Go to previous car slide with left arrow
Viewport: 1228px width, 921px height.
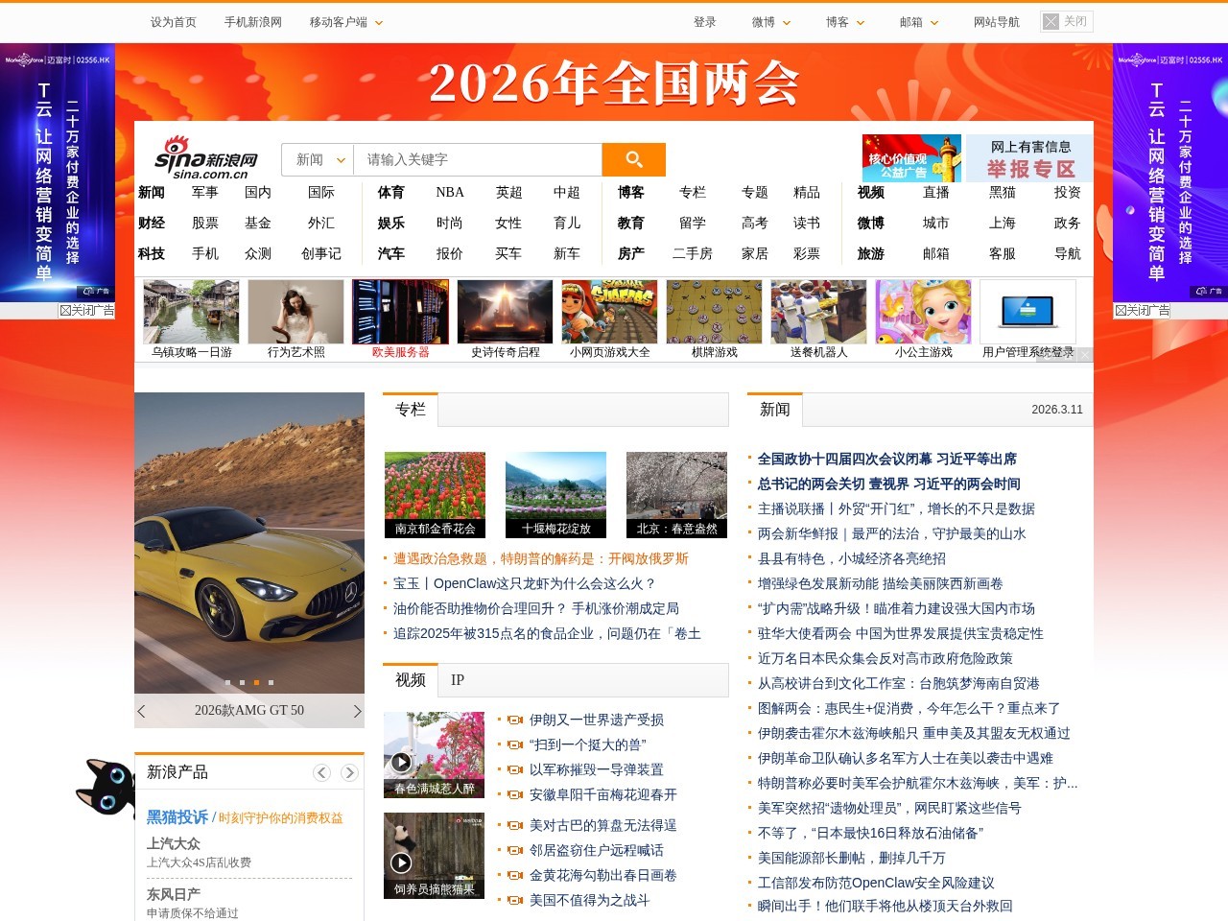point(142,711)
